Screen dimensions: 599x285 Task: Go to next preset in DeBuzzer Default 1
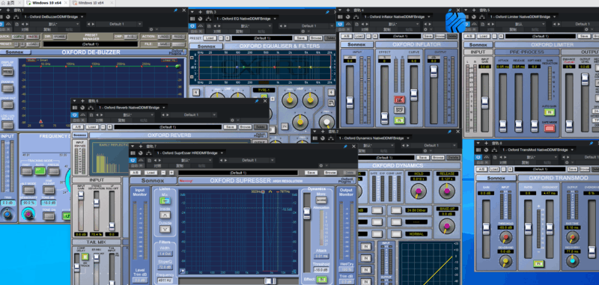93,24
